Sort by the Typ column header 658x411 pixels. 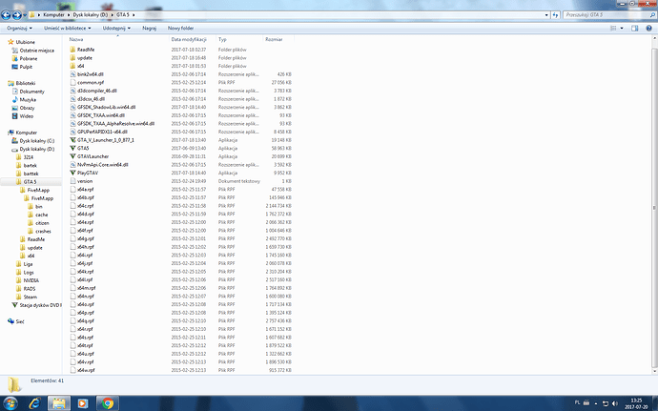point(239,39)
